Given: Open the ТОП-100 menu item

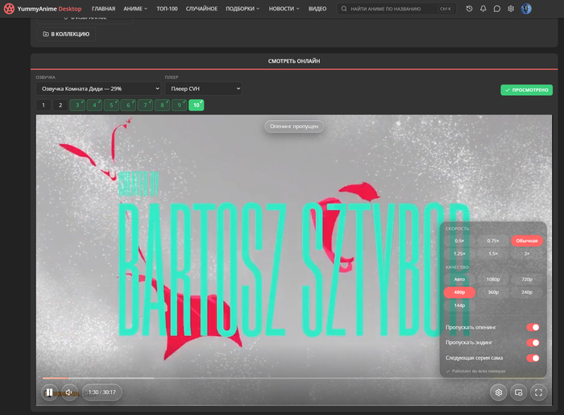Looking at the screenshot, I should pyautogui.click(x=167, y=9).
